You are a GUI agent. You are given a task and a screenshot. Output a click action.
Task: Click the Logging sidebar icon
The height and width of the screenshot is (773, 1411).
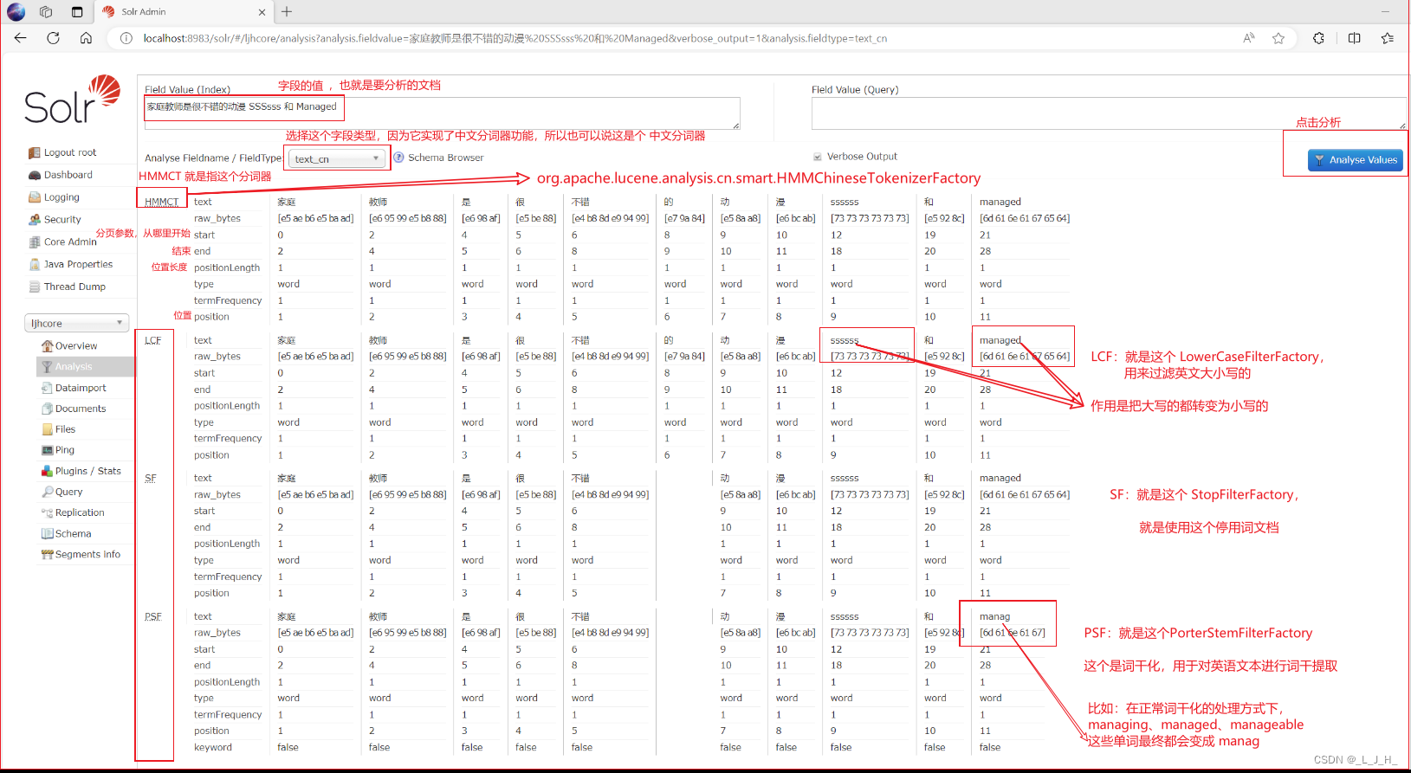(35, 197)
